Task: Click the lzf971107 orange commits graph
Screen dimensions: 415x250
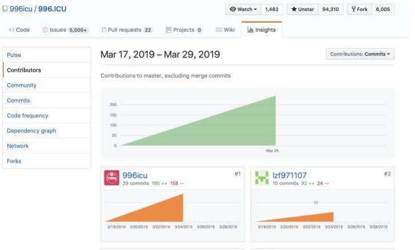Action: pos(323,211)
